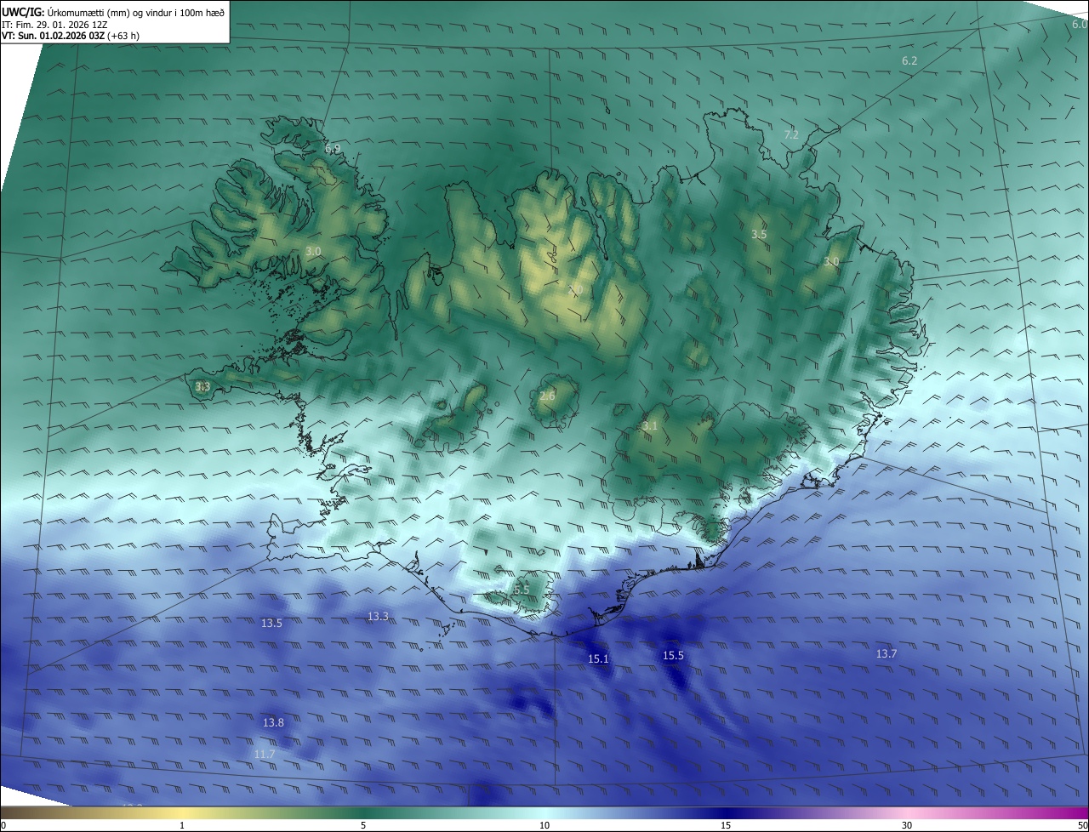Click the color scale tick label 50
The image size is (1089, 832).
(x=1082, y=825)
